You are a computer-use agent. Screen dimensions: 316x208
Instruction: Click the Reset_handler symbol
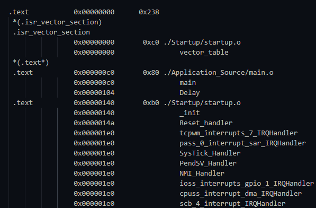pos(206,123)
